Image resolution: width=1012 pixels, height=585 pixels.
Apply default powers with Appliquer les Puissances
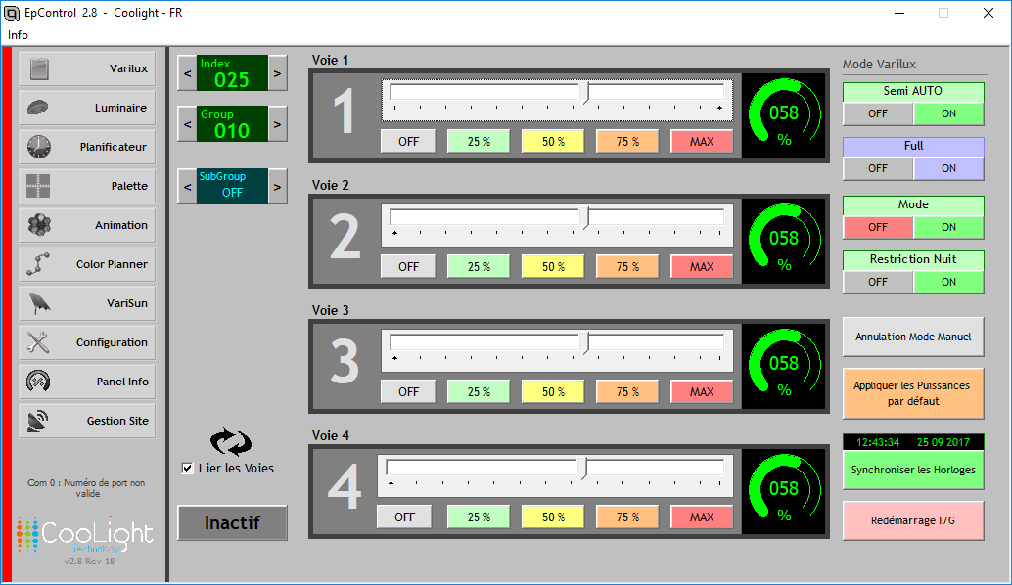click(x=913, y=393)
